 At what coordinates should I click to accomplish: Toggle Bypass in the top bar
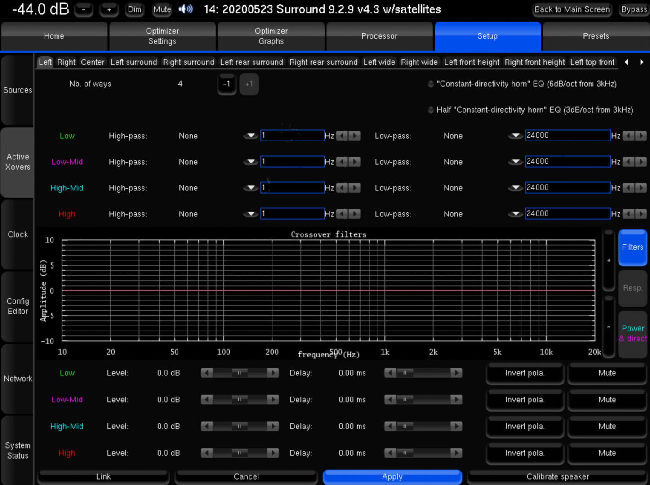pos(634,9)
